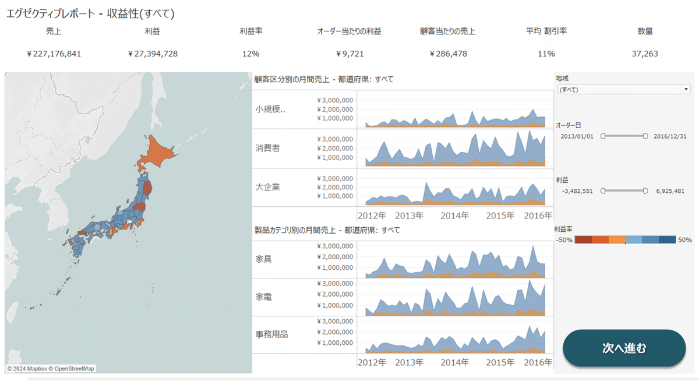Select the 事務用品 category row label
The height and width of the screenshot is (381, 699).
(271, 334)
